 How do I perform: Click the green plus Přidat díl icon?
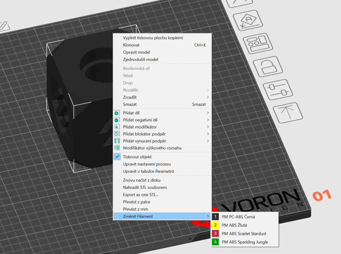pyautogui.click(x=117, y=113)
